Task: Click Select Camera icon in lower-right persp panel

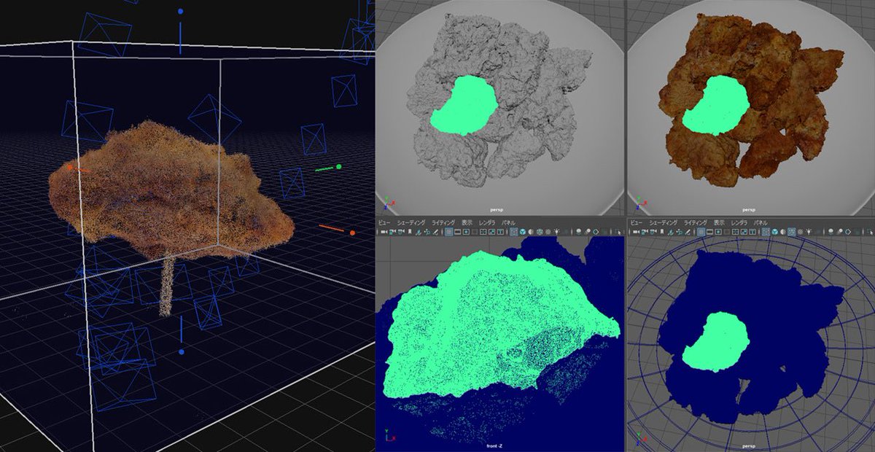Action: (x=635, y=232)
